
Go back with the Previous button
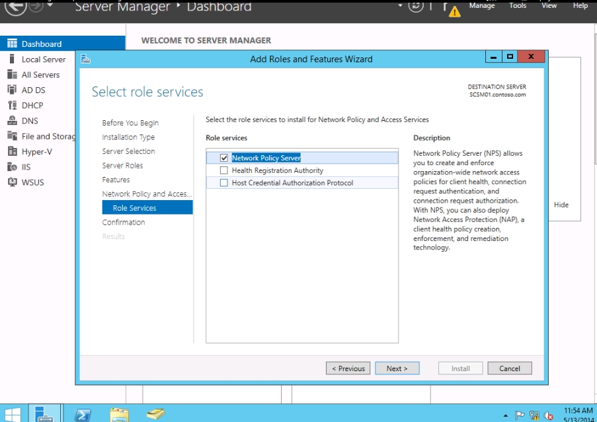348,369
